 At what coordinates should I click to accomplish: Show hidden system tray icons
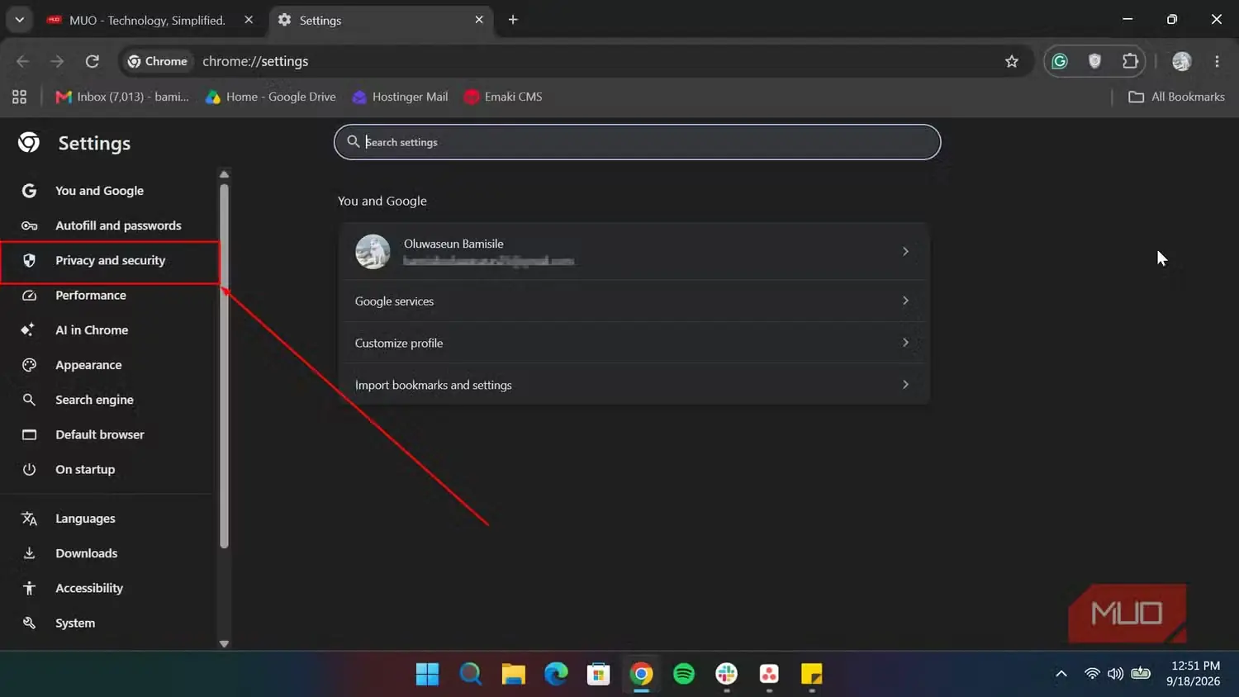click(1061, 674)
